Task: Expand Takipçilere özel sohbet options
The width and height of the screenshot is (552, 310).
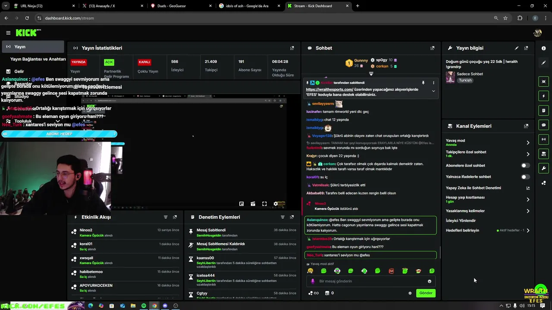Action: click(528, 154)
